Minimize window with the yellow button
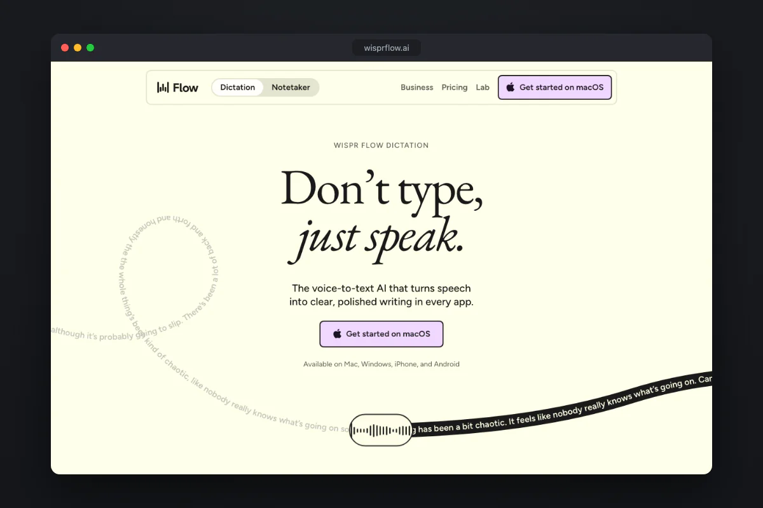This screenshot has height=508, width=763. pos(78,48)
